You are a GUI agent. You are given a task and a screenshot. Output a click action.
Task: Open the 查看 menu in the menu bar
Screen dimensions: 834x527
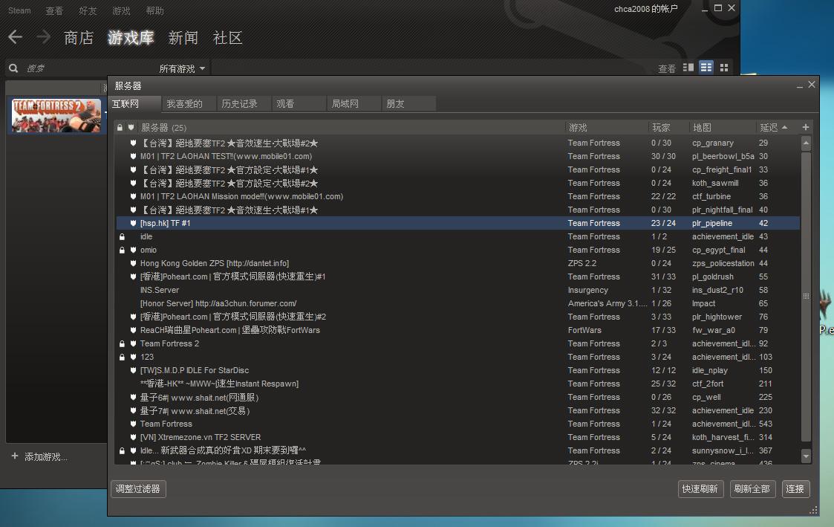[54, 10]
